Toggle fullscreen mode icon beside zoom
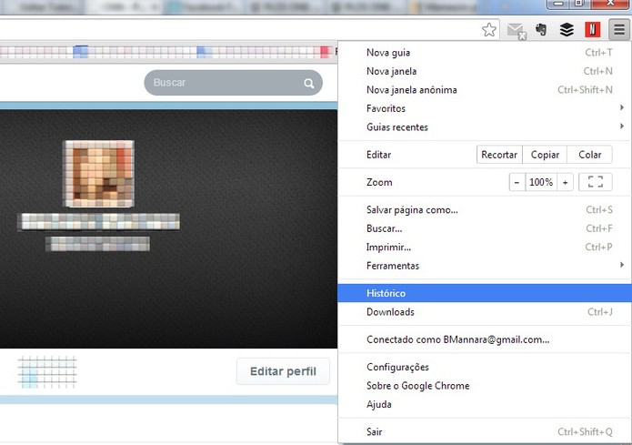The width and height of the screenshot is (632, 445). pyautogui.click(x=596, y=182)
